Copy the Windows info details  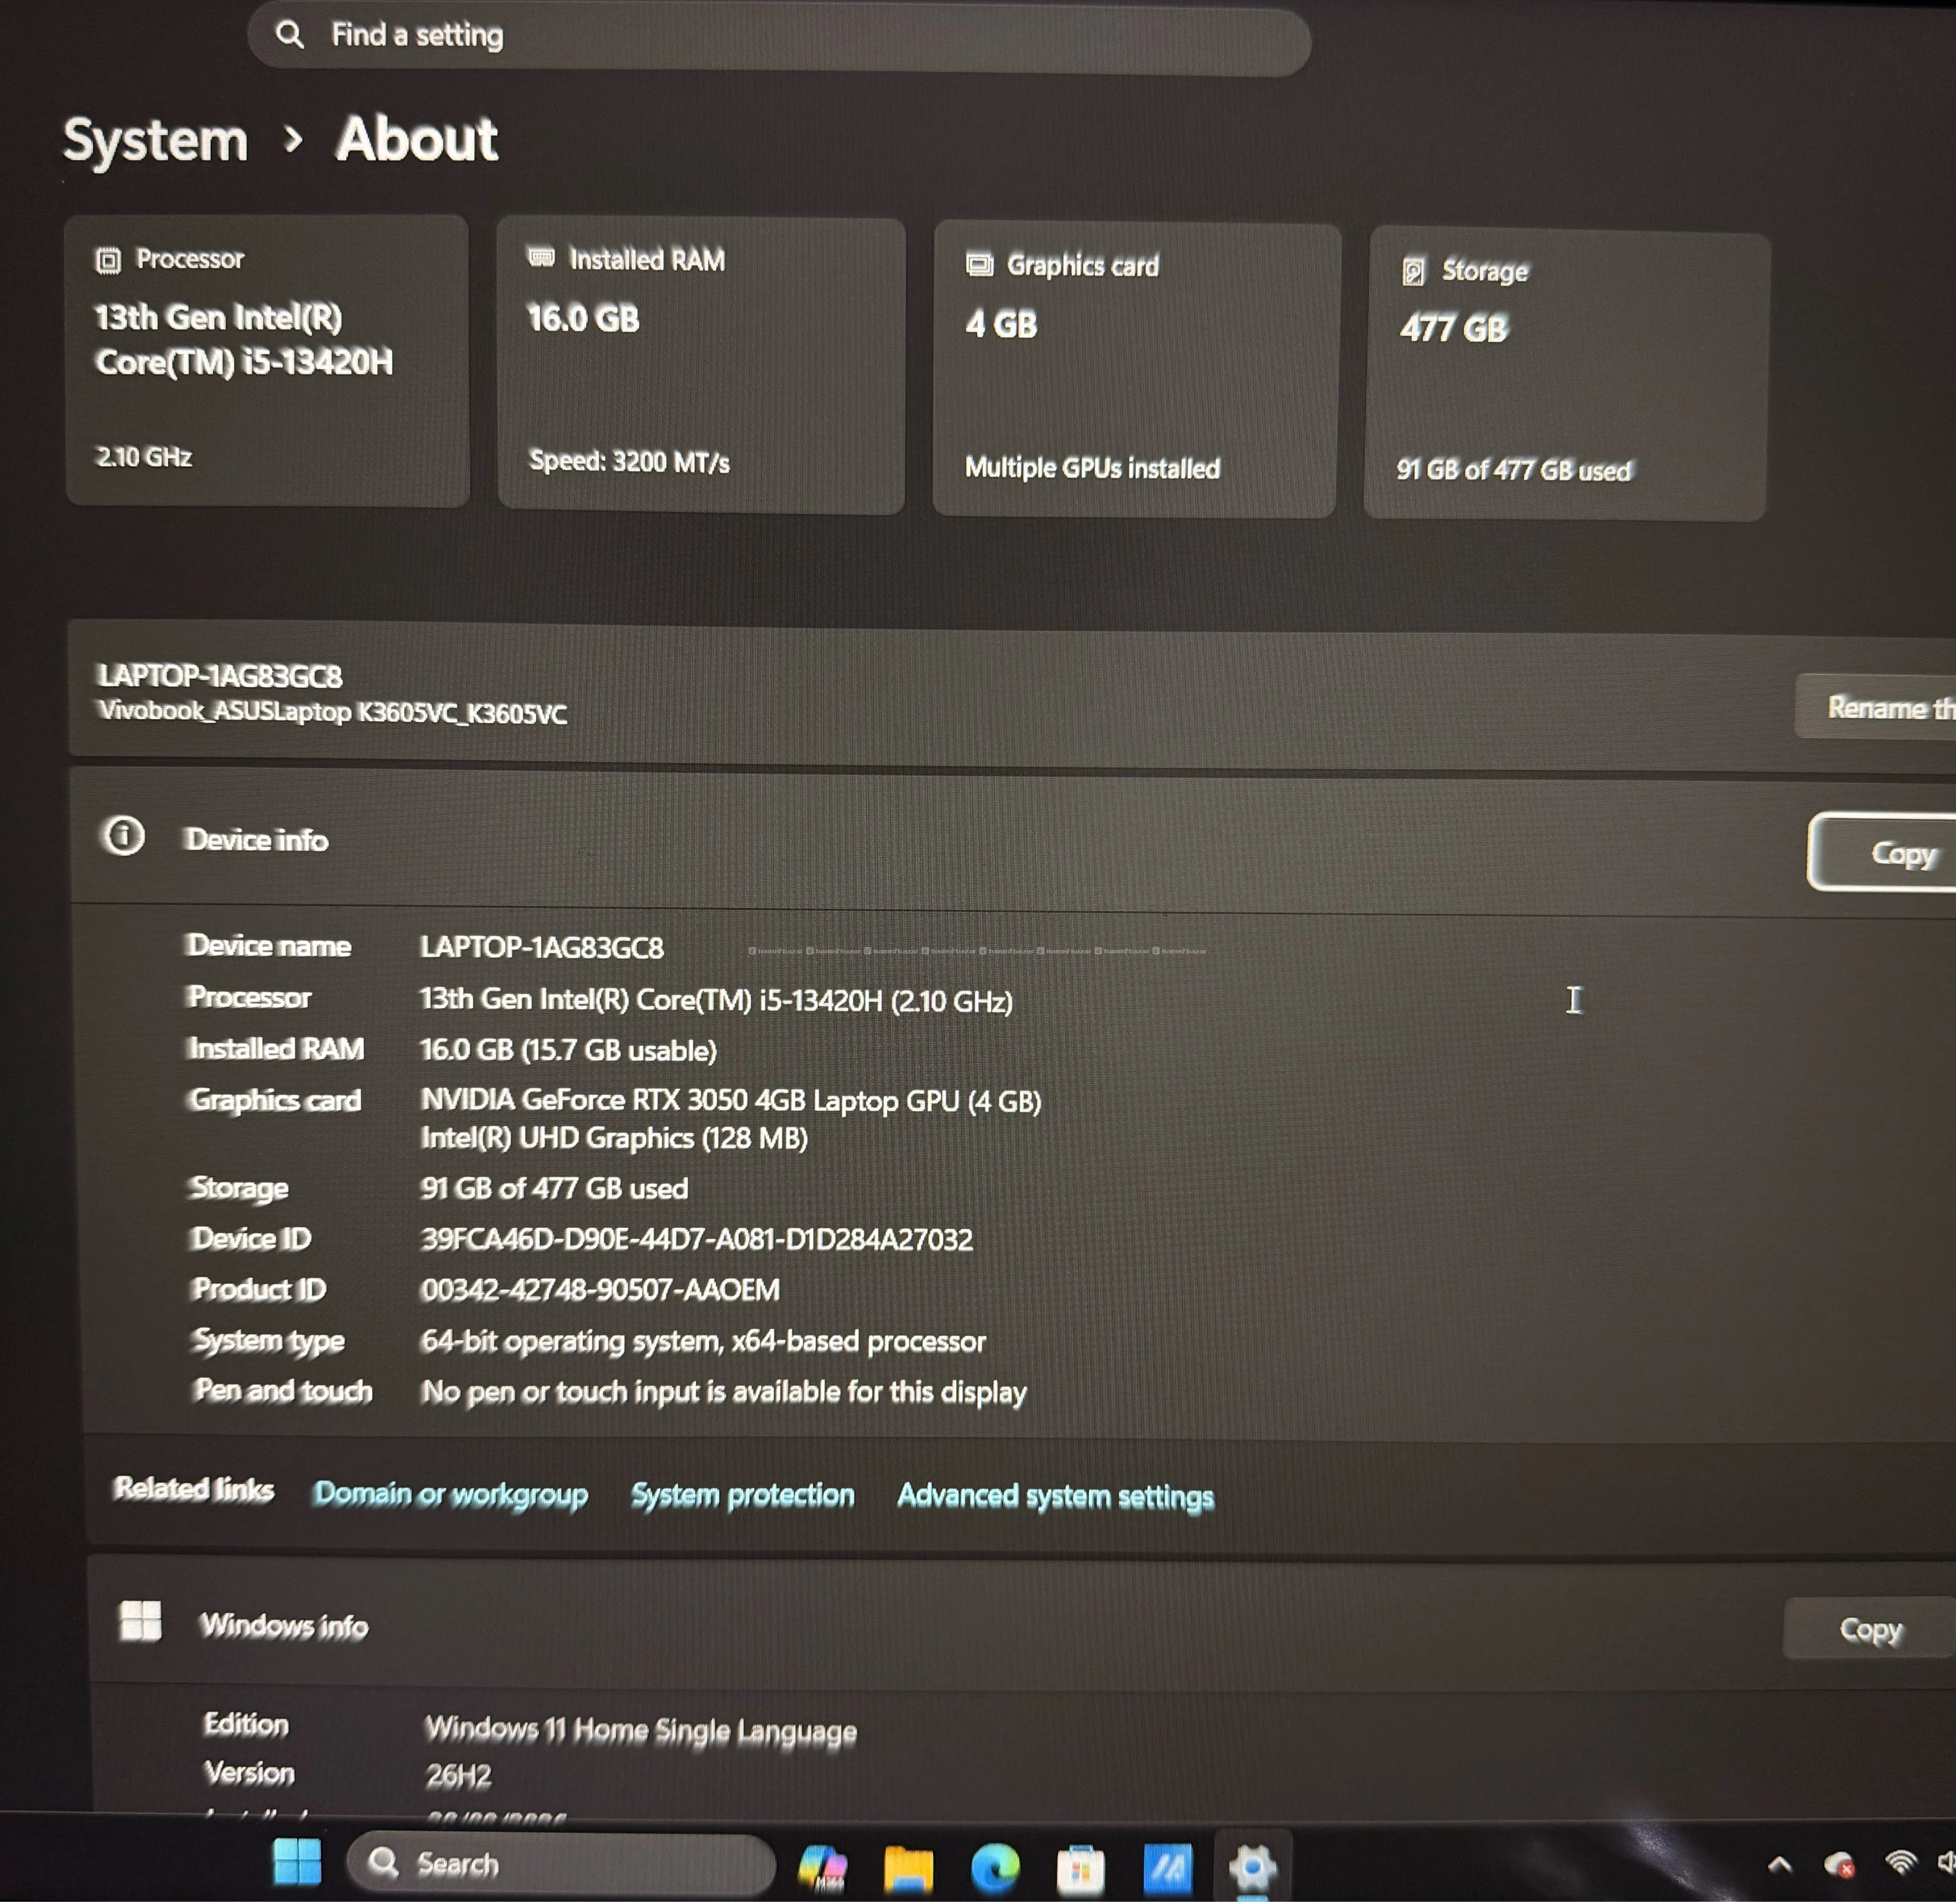1870,1629
